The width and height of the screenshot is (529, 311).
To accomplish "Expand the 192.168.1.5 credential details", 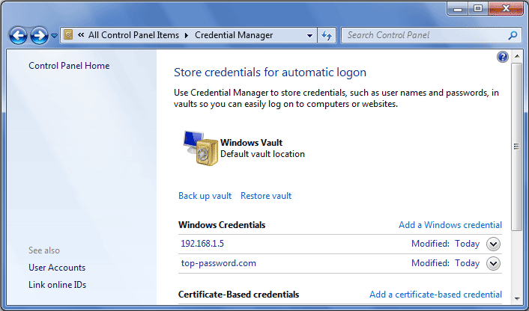I will coord(493,244).
